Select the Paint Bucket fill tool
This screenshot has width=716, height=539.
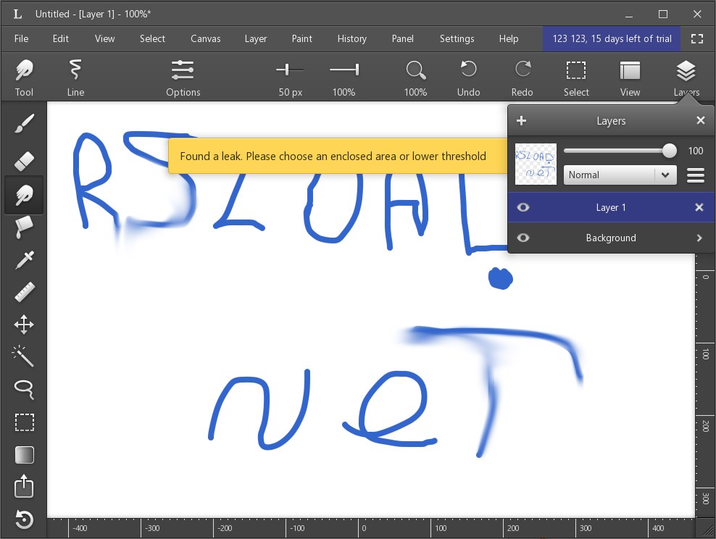(x=24, y=227)
